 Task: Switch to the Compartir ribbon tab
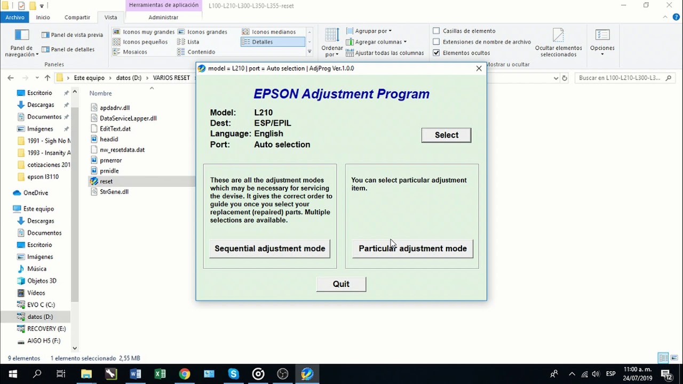77,17
